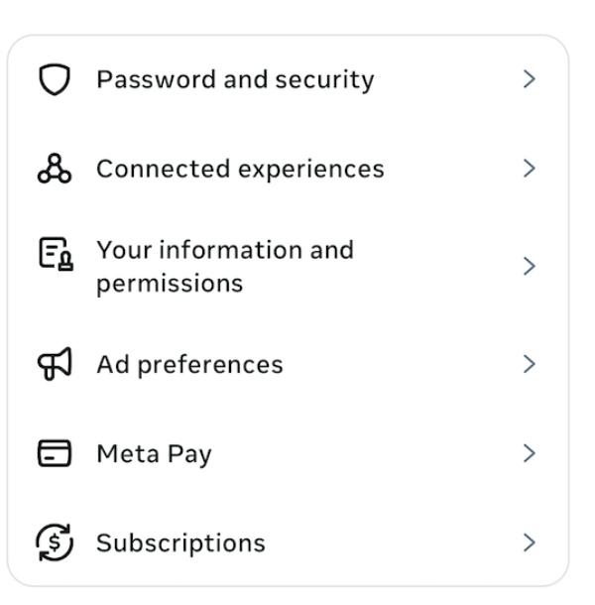Click the Connected experiences linked-nodes icon
This screenshot has height=605, width=595.
55,169
